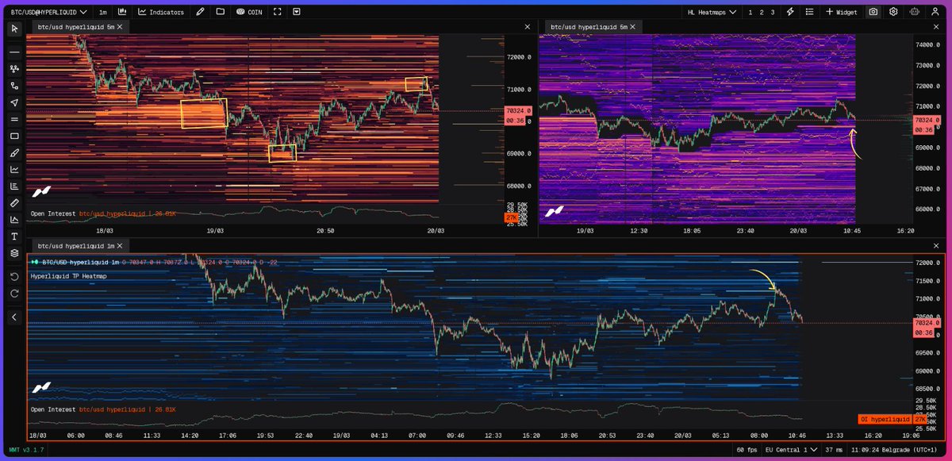Select the ruler measure tool
This screenshot has width=952, height=461.
click(x=14, y=203)
